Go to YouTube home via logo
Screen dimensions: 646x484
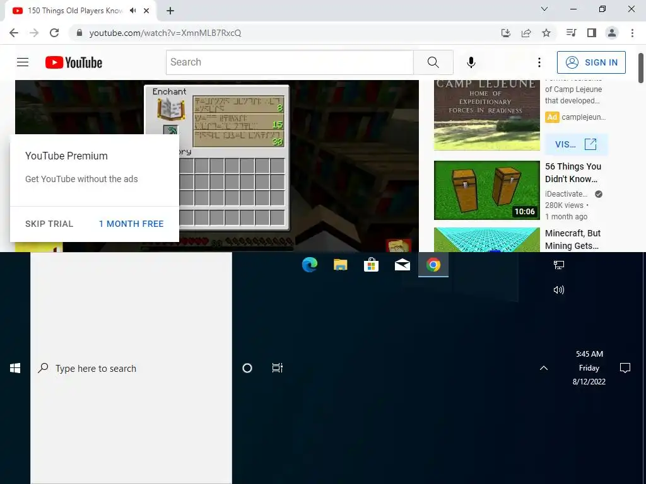[x=74, y=62]
